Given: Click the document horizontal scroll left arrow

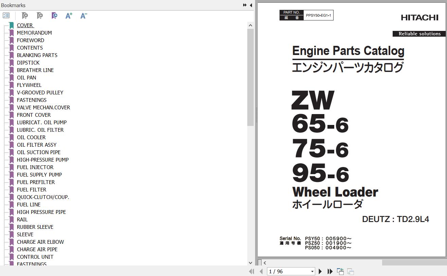Looking at the screenshot, I should pyautogui.click(x=265, y=262).
